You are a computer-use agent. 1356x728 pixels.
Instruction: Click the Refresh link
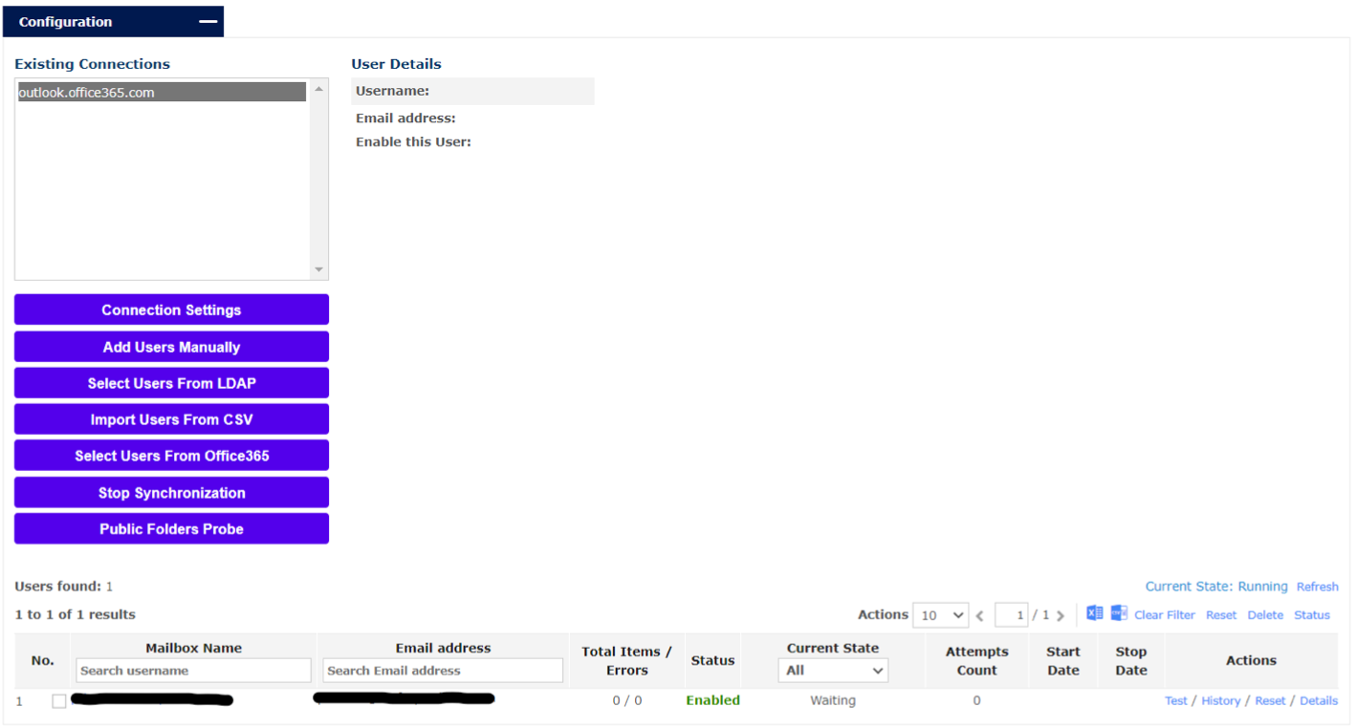[1317, 587]
